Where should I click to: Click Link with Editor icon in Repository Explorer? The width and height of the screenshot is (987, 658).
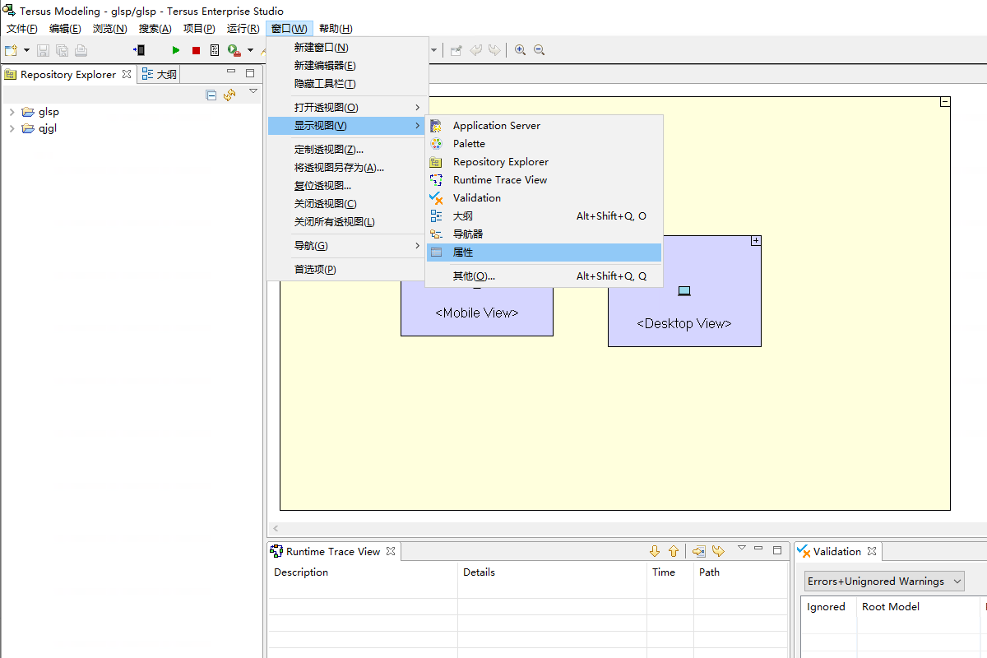[x=229, y=95]
